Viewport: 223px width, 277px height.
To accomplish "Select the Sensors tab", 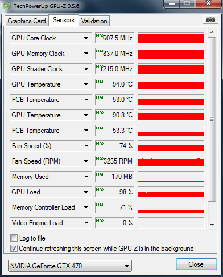I will tap(64, 20).
